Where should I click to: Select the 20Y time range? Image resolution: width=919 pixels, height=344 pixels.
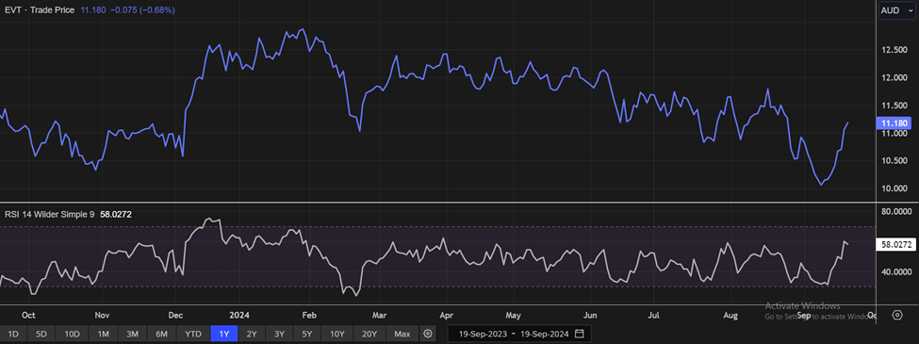pos(369,334)
